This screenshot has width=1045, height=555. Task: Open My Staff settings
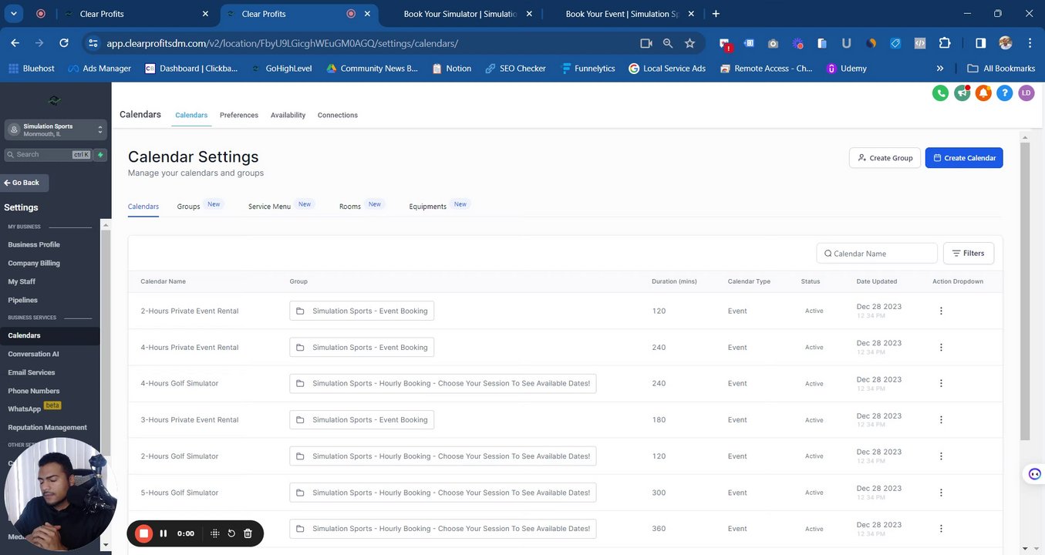click(22, 281)
